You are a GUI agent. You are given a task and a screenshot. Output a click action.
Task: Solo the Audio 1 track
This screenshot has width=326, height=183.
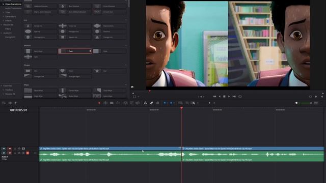(23, 153)
